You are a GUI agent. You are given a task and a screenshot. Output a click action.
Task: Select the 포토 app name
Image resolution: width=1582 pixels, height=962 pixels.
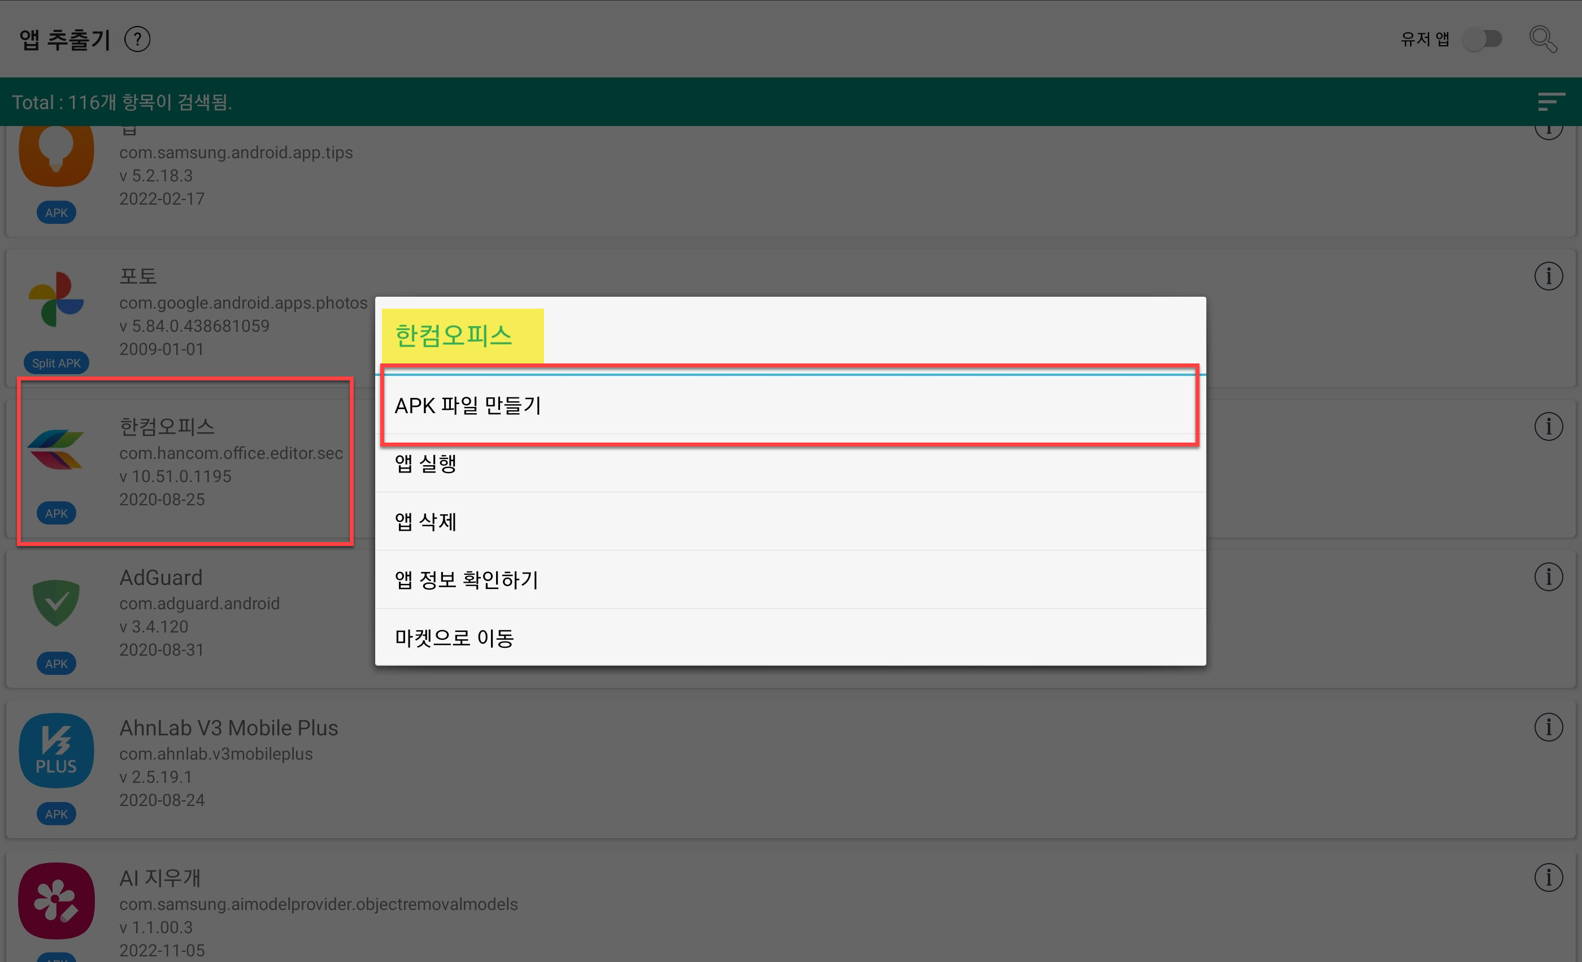pyautogui.click(x=138, y=276)
